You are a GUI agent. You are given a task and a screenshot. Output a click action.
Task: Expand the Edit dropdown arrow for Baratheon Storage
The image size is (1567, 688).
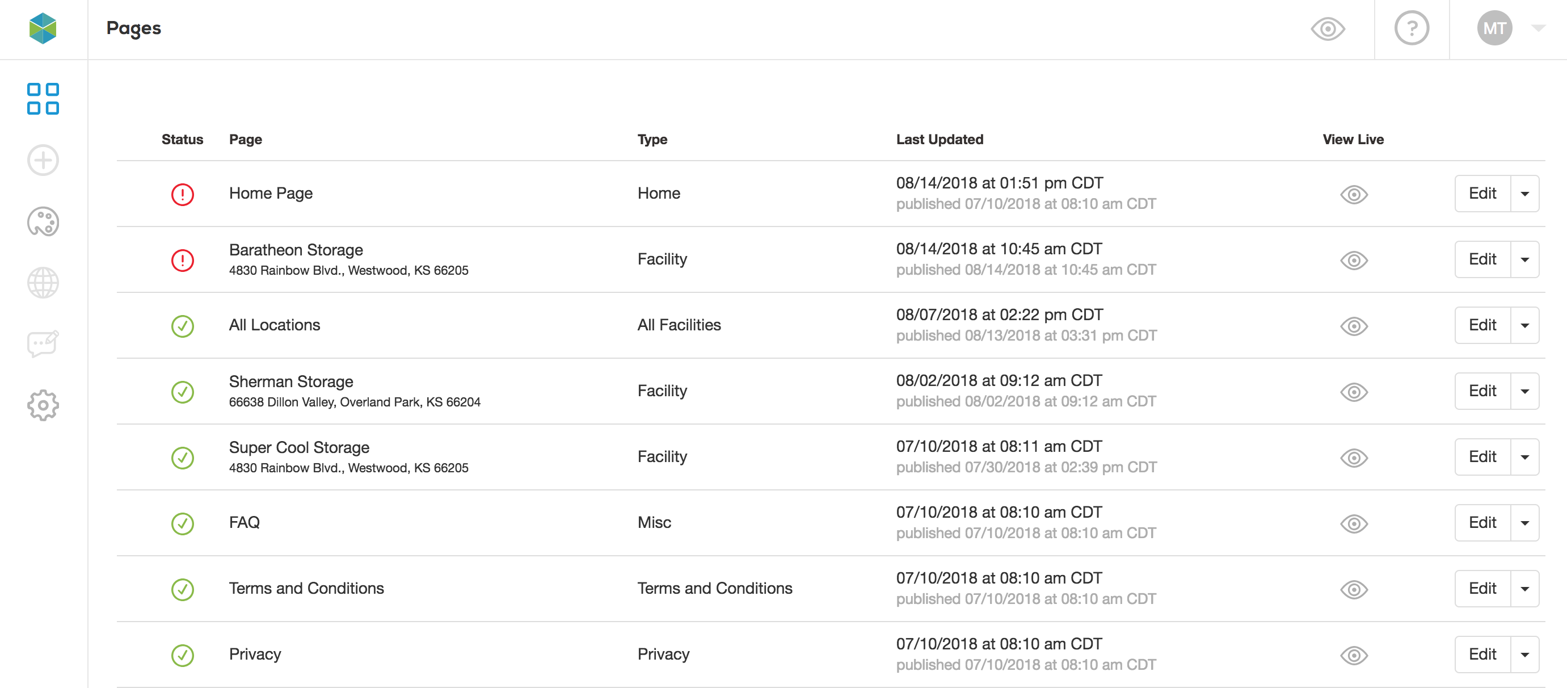1524,259
